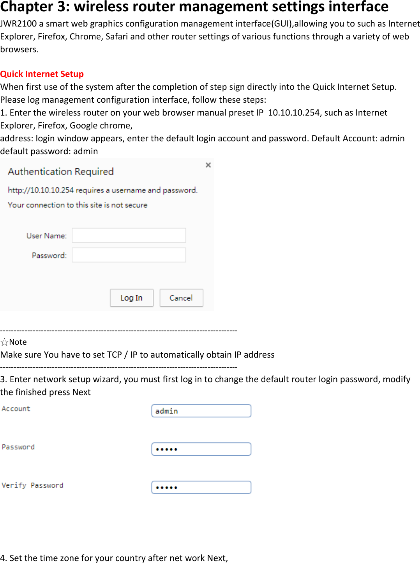
Task: Select the Account field containing admin
Action: point(201,411)
